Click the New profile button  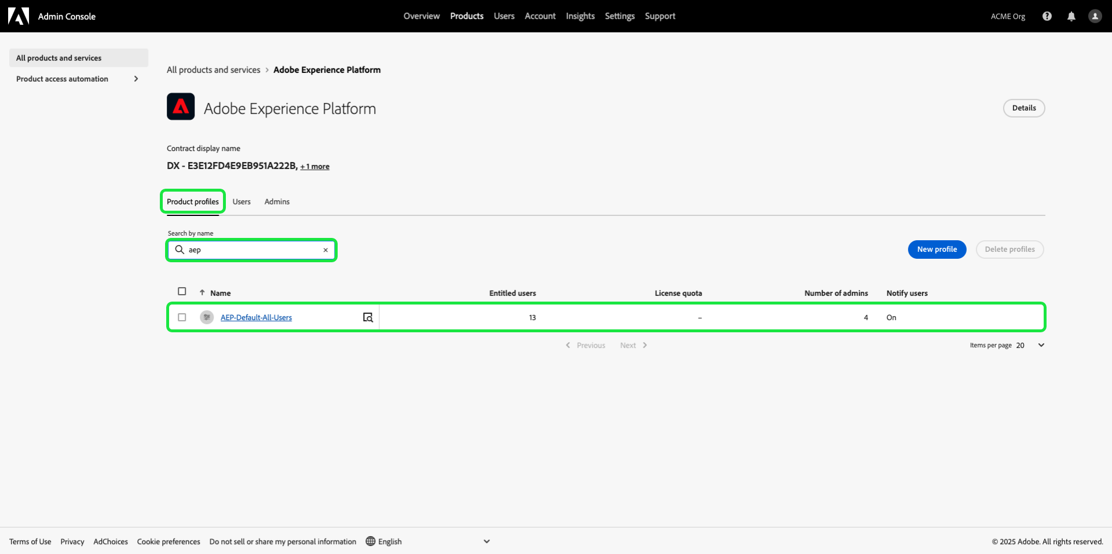point(937,250)
